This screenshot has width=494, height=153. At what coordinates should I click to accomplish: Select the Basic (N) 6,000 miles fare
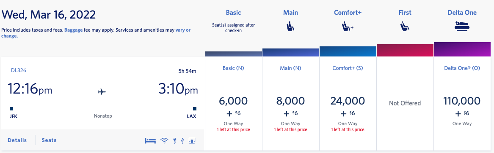(233, 104)
